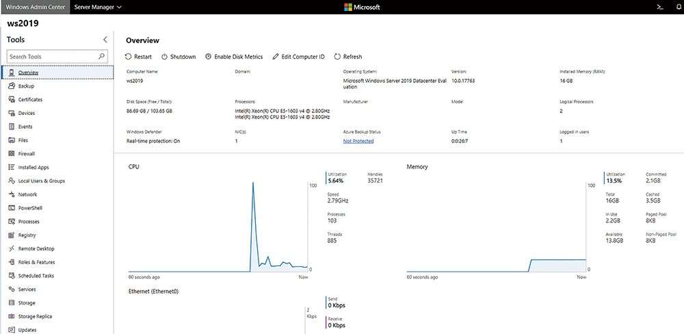This screenshot has height=334, width=684.
Task: Click Windows Admin Center home tab
Action: 35,7
